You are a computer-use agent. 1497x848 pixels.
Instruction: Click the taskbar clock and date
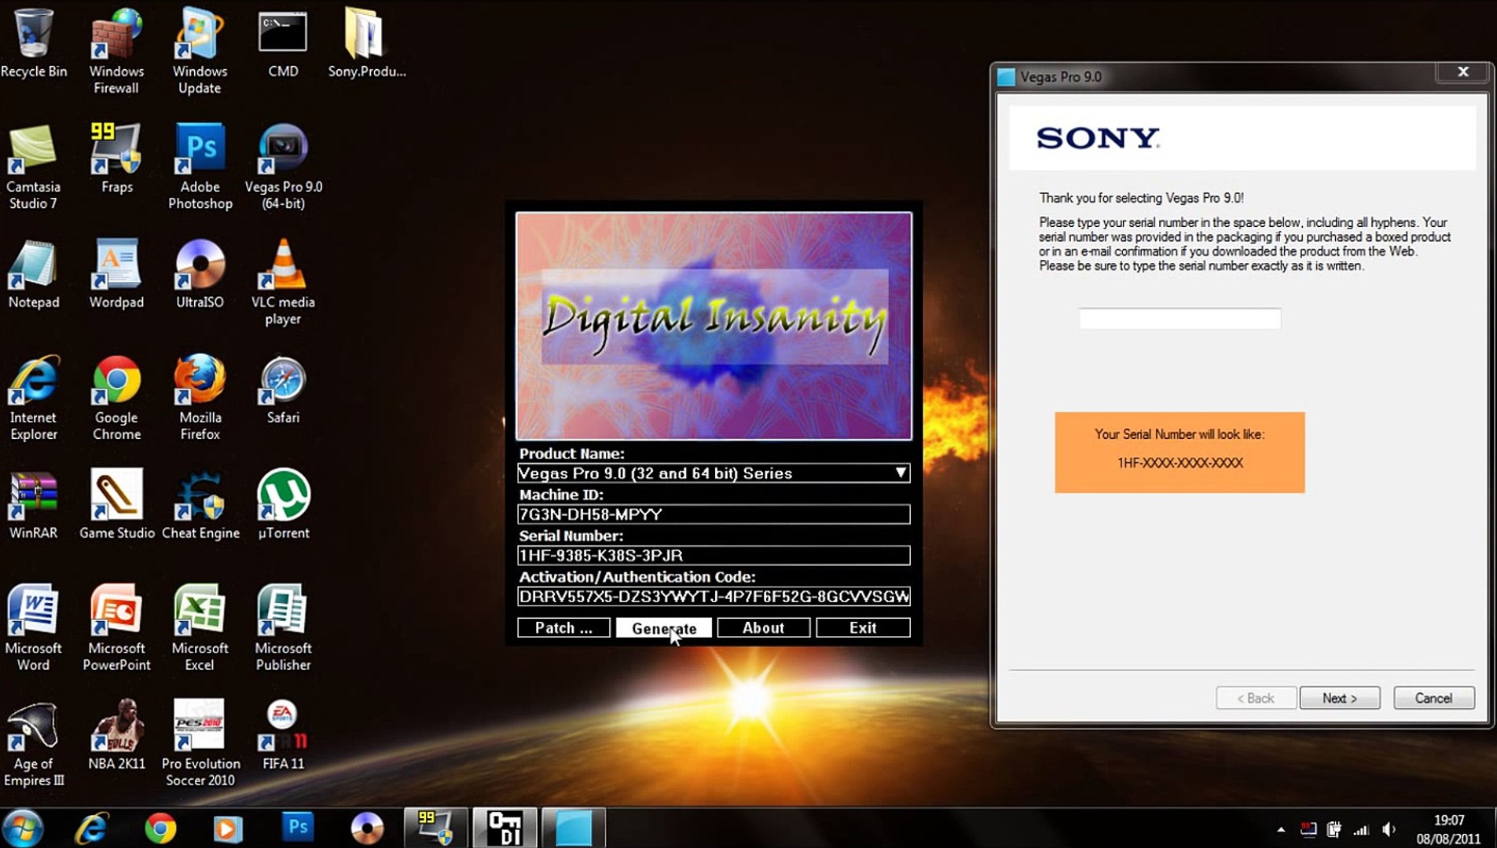pyautogui.click(x=1448, y=829)
